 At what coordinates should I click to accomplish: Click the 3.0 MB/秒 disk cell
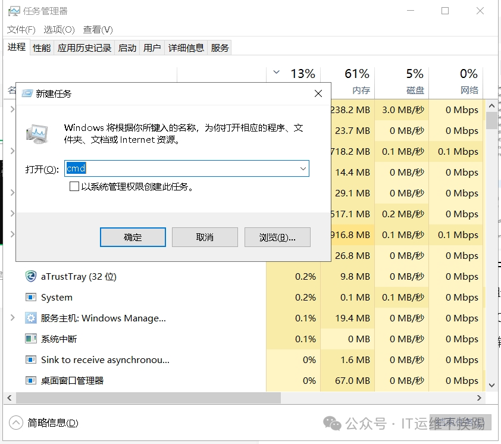(x=402, y=110)
